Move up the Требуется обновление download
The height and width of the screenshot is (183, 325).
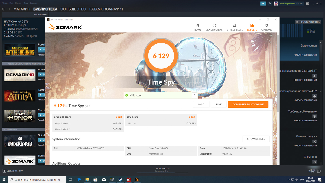pos(314,116)
